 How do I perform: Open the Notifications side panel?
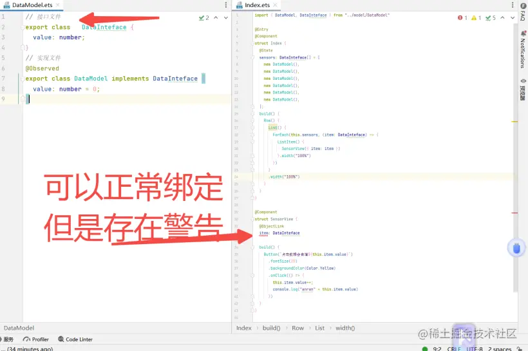(523, 50)
